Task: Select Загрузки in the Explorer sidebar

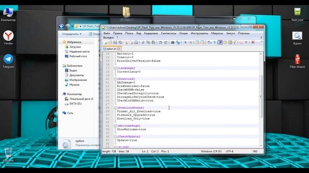Action: [x=73, y=47]
